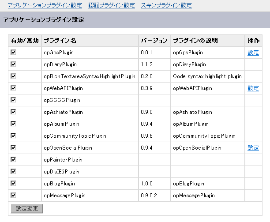The width and height of the screenshot is (270, 222).
Task: Open the アプリケーションプラグイン設定 tab link
Action: tap(45, 6)
